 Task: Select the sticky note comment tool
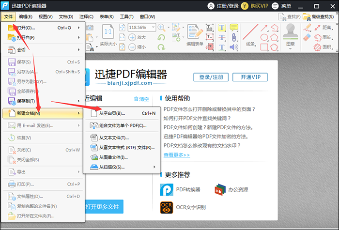click(234, 28)
